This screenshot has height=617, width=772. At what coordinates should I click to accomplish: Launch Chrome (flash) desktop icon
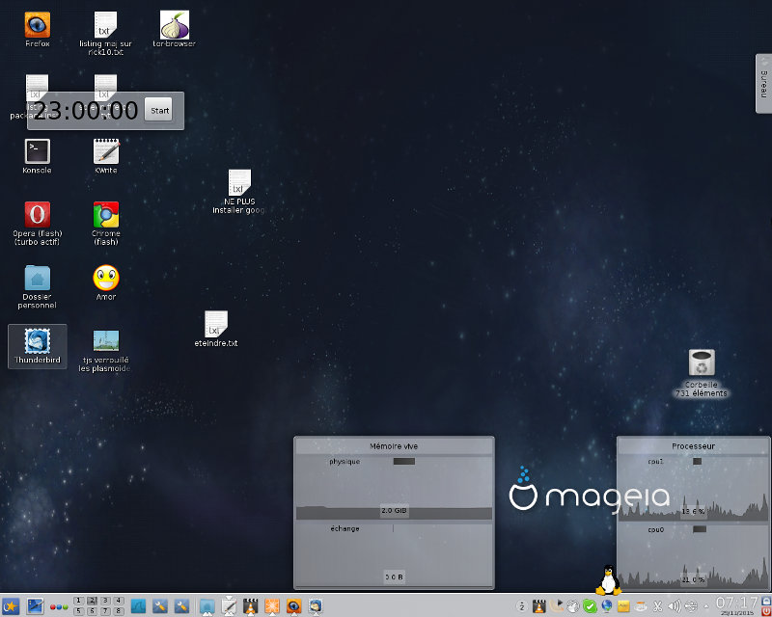pos(106,214)
